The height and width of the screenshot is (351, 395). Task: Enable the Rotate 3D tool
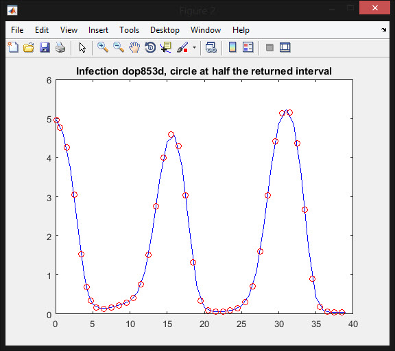[x=150, y=47]
